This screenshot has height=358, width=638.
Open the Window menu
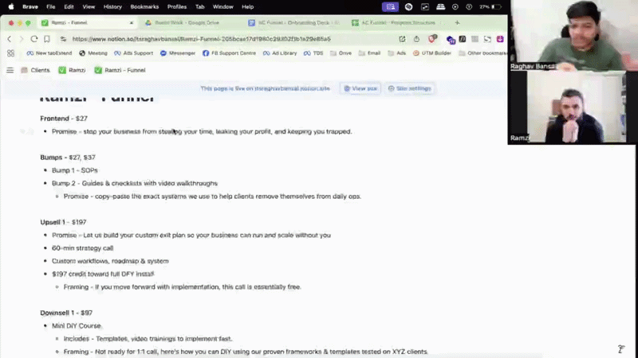[x=223, y=6]
